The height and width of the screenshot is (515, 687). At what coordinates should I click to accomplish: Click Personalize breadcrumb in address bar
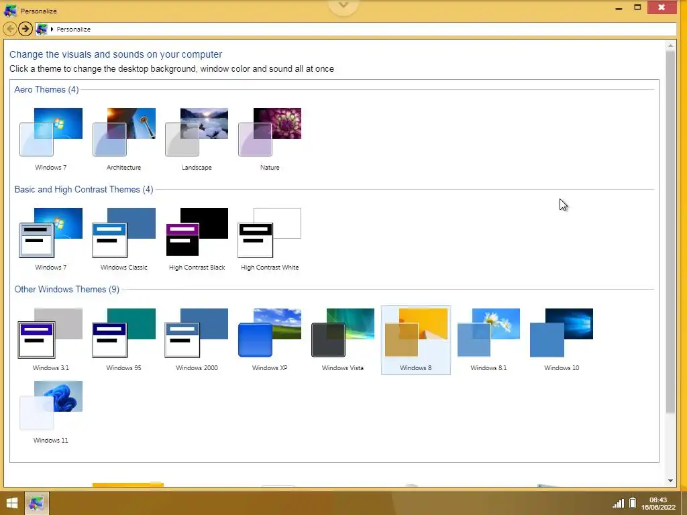coord(74,30)
